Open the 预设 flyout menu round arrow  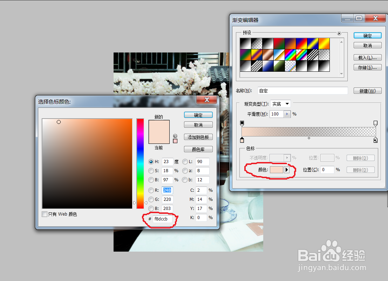click(x=339, y=33)
